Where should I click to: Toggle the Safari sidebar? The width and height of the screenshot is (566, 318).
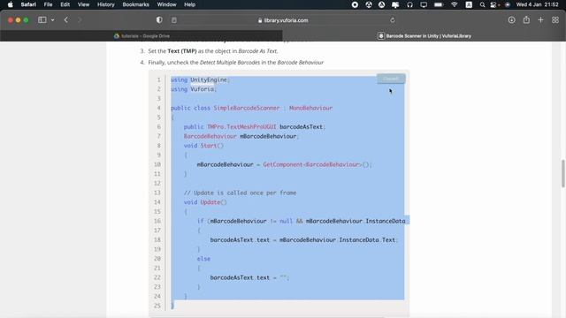(x=42, y=20)
